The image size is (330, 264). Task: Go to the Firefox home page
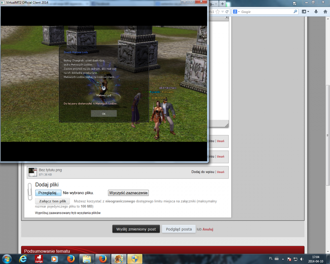click(x=325, y=12)
